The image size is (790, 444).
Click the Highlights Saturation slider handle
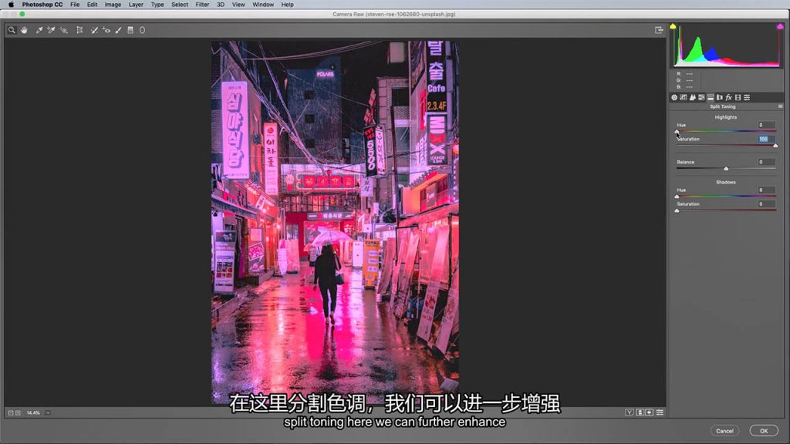[775, 146]
